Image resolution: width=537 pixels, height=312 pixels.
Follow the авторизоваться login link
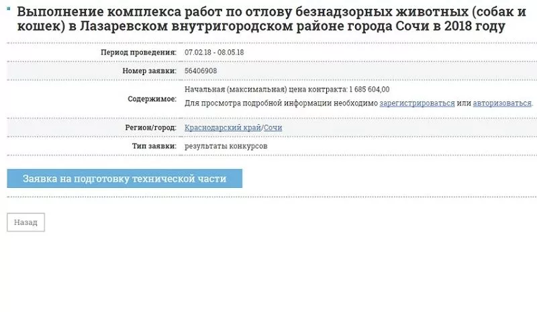tap(502, 103)
